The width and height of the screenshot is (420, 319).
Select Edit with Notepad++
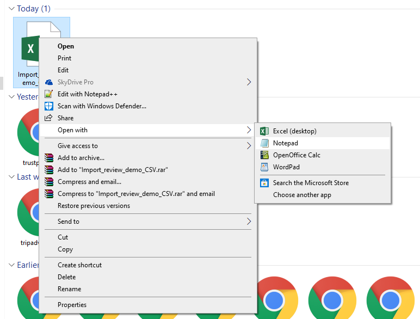pos(148,94)
